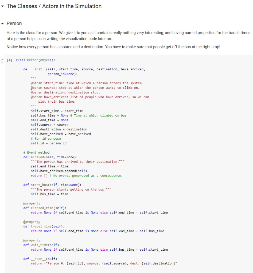This screenshot has height=273, width=253.
Task: Click the "def arrived(self, time=None):" line
Action: click(x=50, y=157)
